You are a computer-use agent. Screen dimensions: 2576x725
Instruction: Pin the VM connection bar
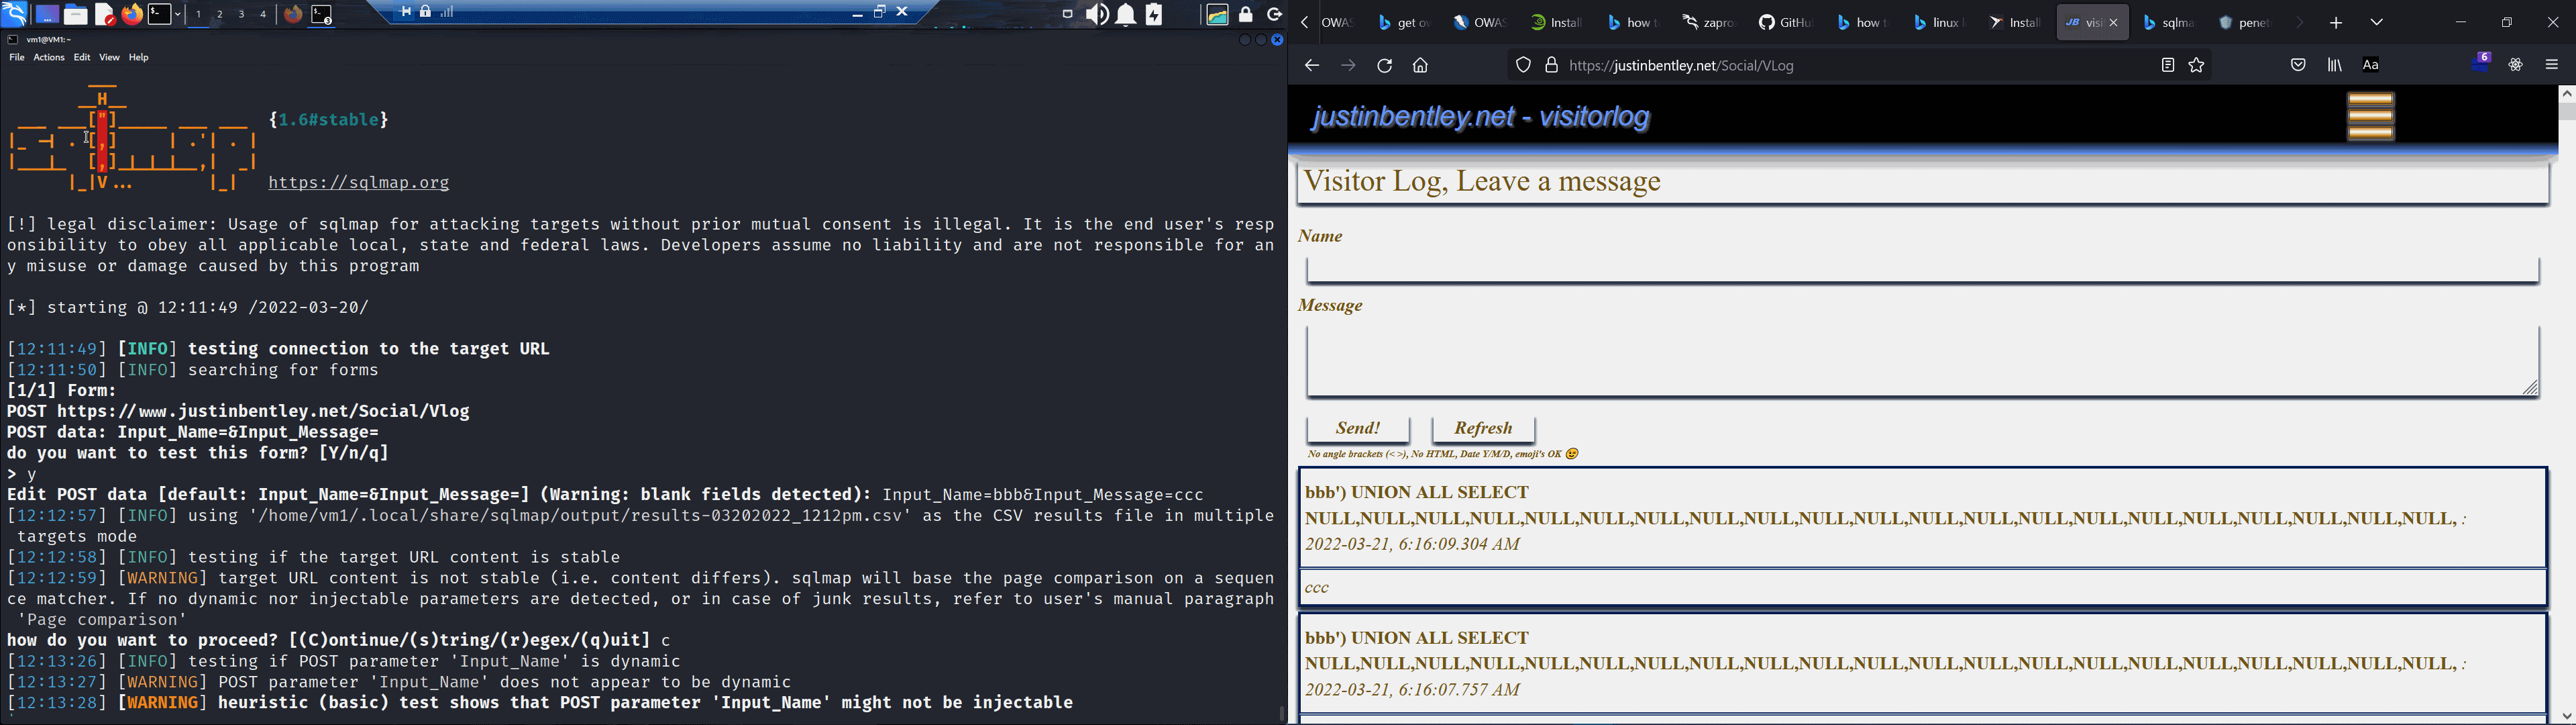click(405, 12)
